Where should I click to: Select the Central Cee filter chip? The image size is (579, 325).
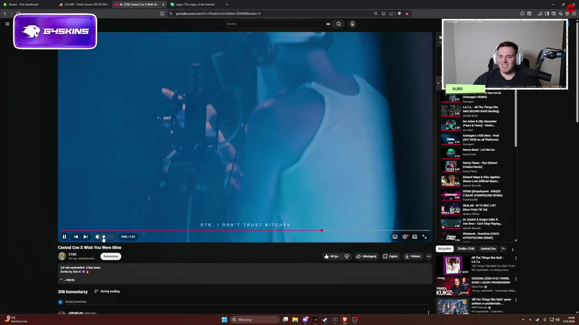[488, 249]
